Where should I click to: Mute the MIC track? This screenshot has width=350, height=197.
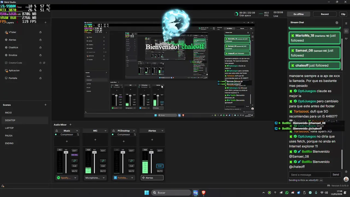tap(103, 171)
